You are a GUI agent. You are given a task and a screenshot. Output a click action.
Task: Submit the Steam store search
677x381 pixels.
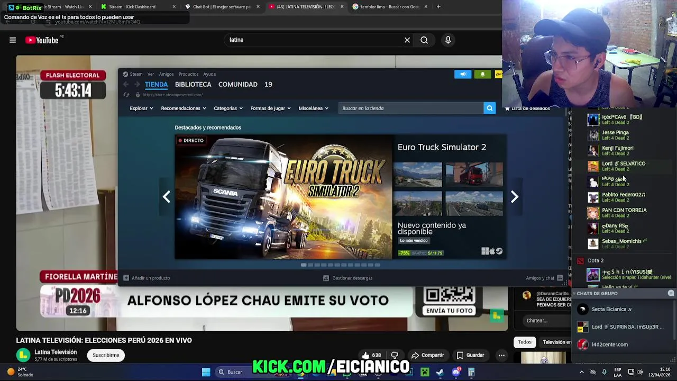point(490,108)
